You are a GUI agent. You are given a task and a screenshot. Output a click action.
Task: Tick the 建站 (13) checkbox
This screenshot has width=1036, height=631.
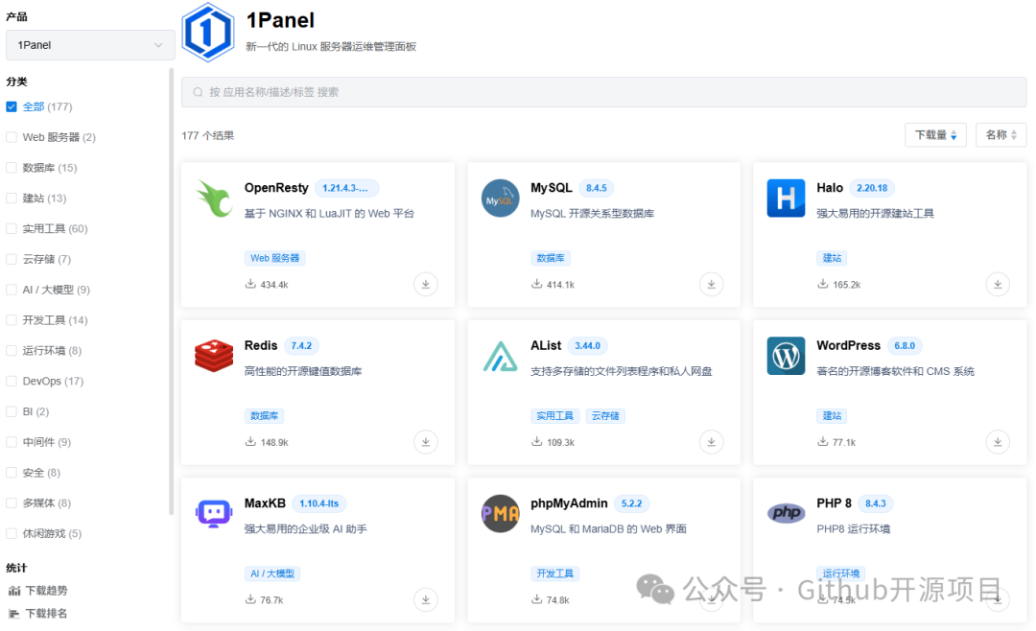(12, 199)
